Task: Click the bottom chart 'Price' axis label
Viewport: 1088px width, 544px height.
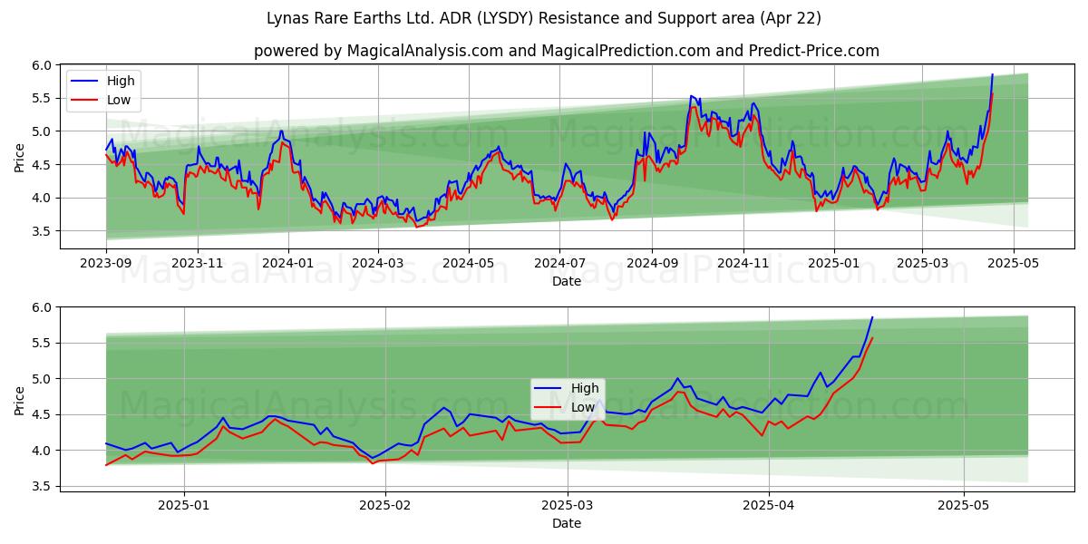Action: click(x=20, y=400)
